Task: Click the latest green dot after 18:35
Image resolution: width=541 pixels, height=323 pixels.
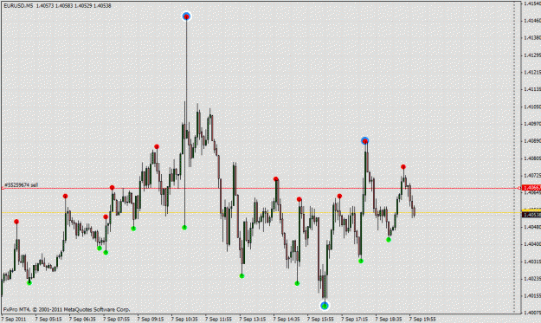Action: 389,240
